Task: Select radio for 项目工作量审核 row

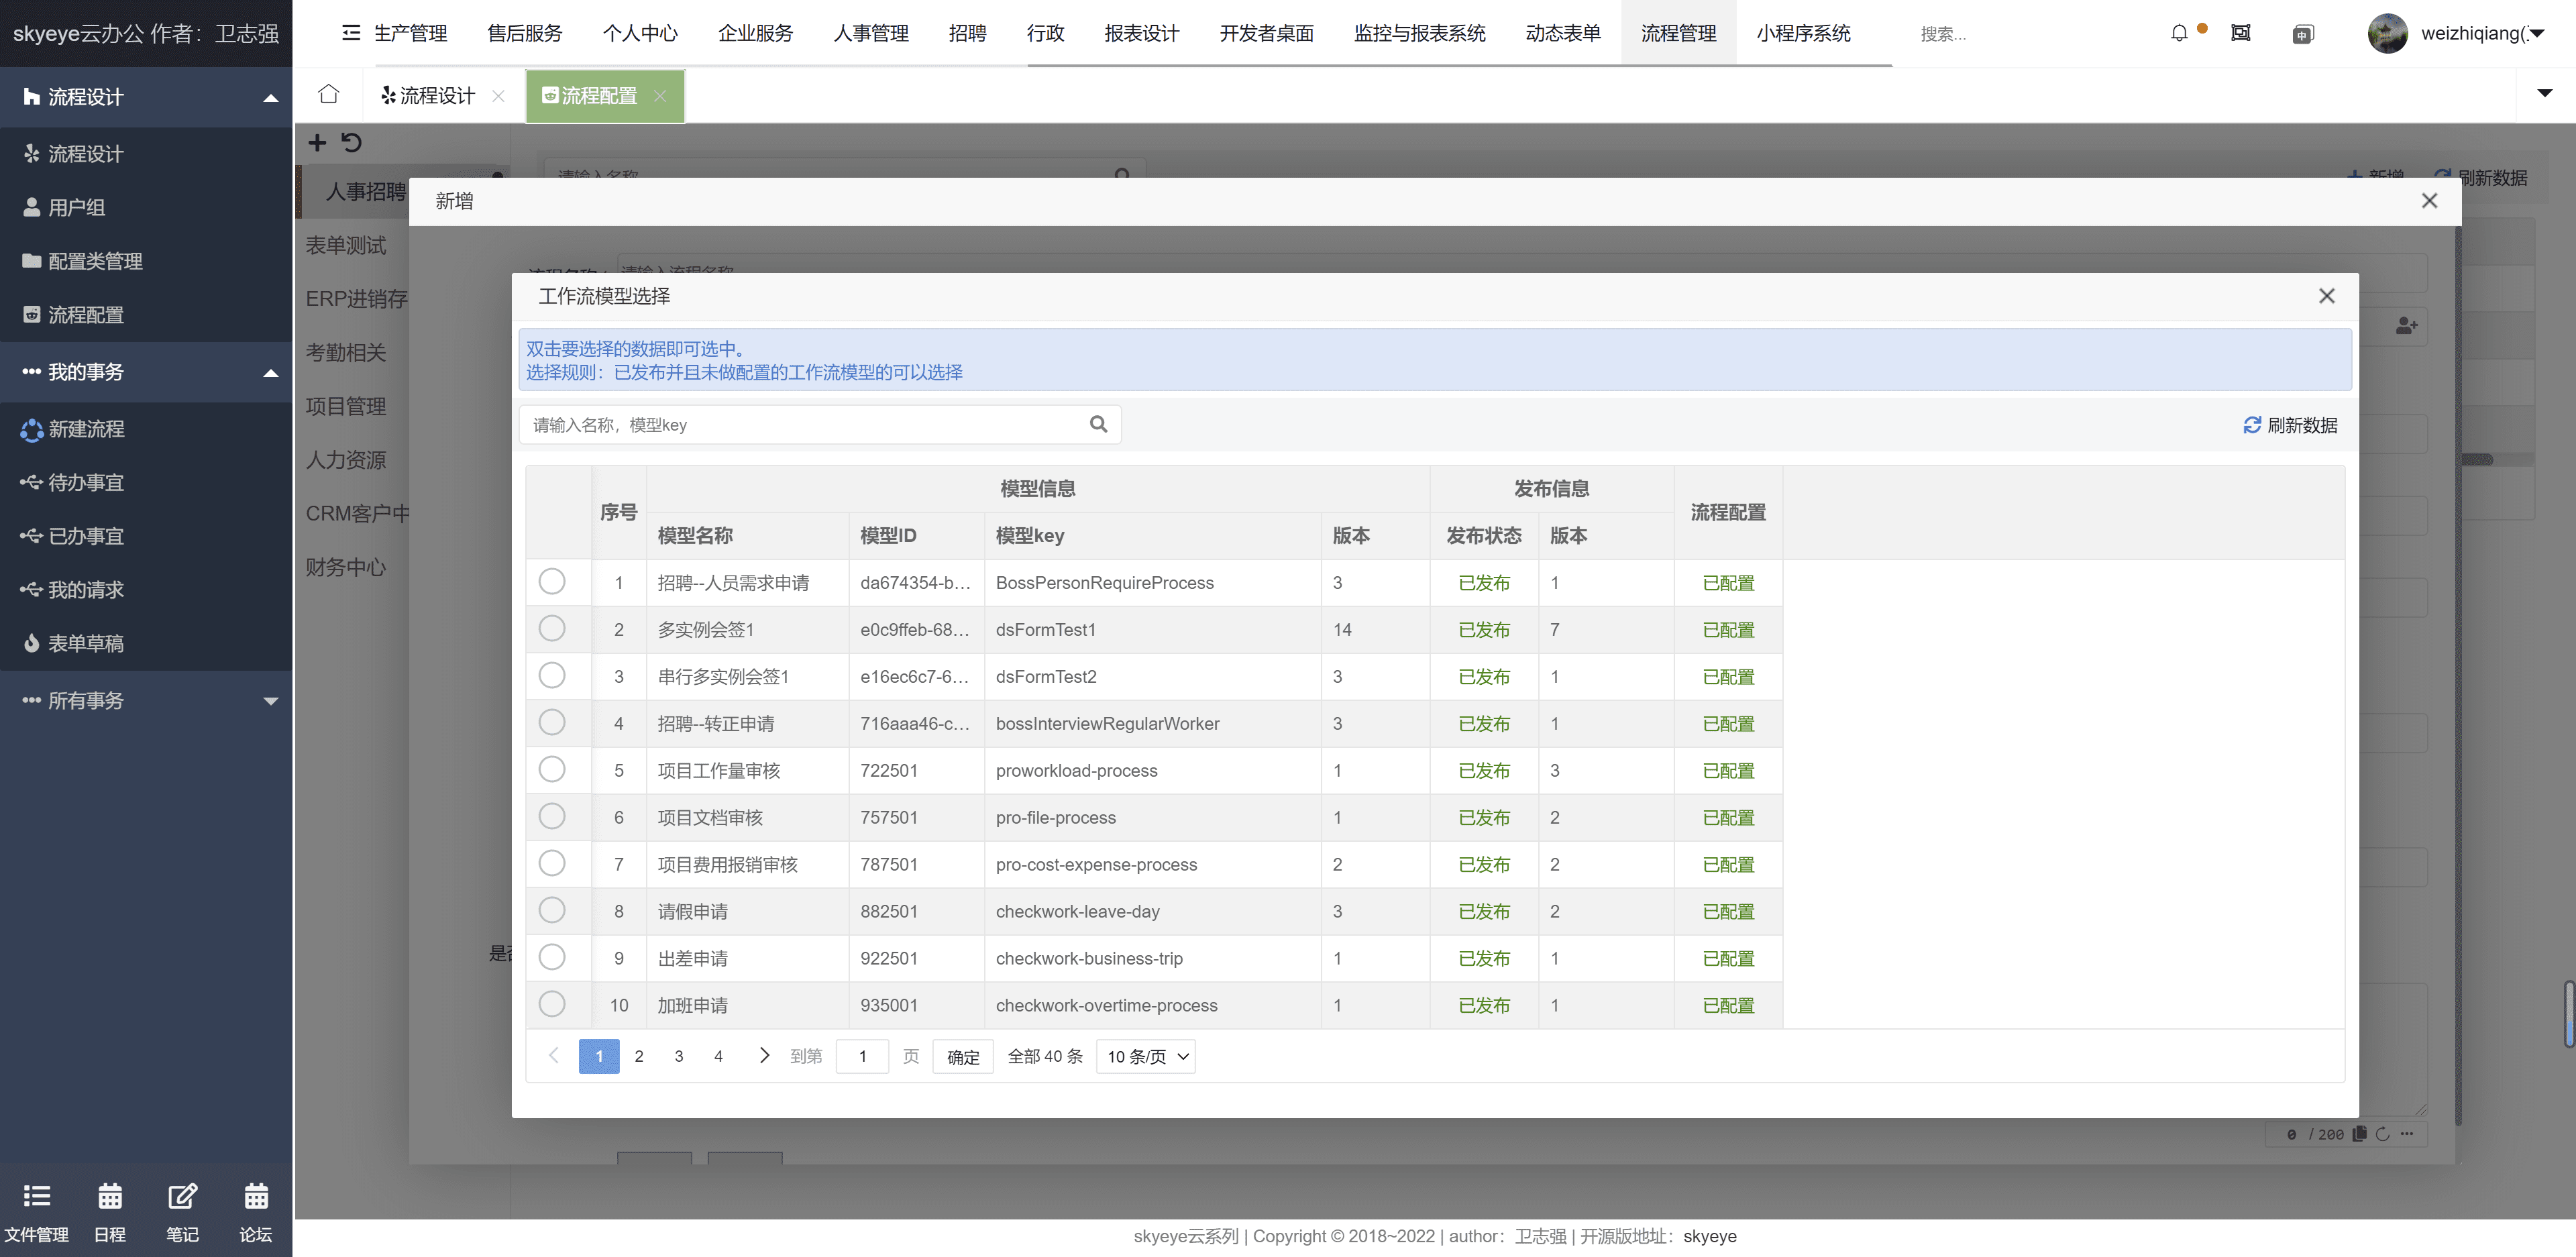Action: coord(552,770)
